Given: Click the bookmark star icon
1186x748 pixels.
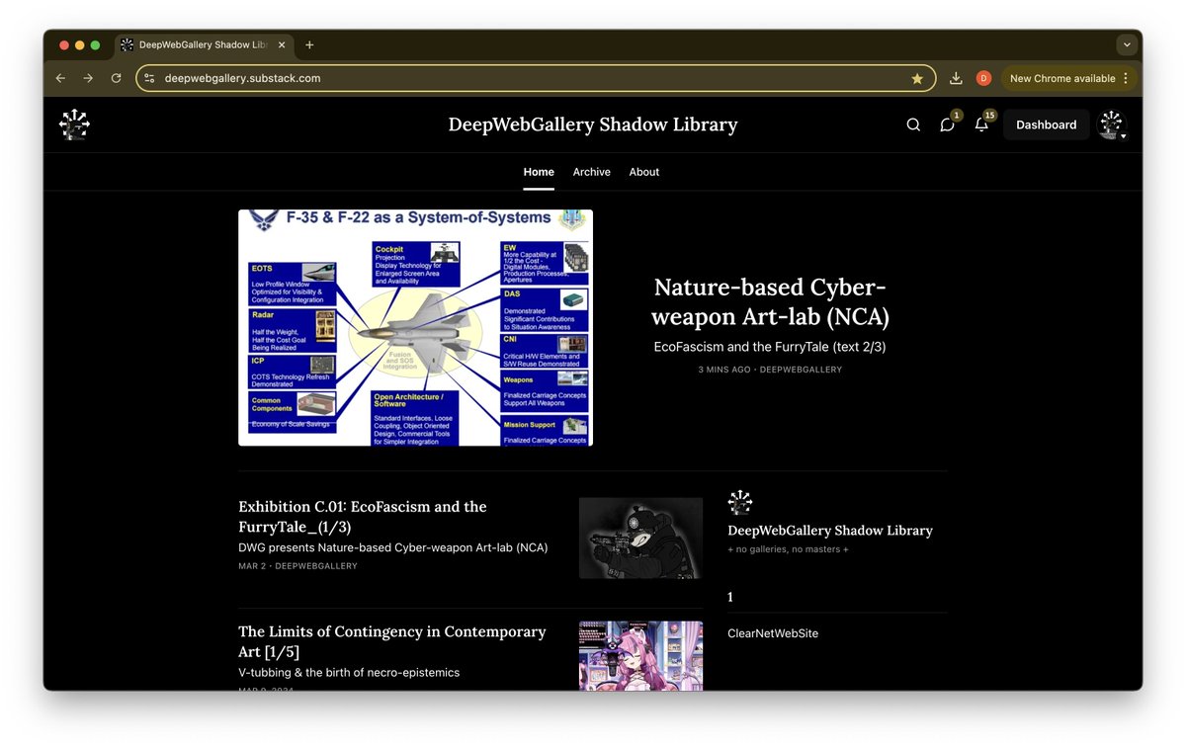Looking at the screenshot, I should click(x=917, y=78).
